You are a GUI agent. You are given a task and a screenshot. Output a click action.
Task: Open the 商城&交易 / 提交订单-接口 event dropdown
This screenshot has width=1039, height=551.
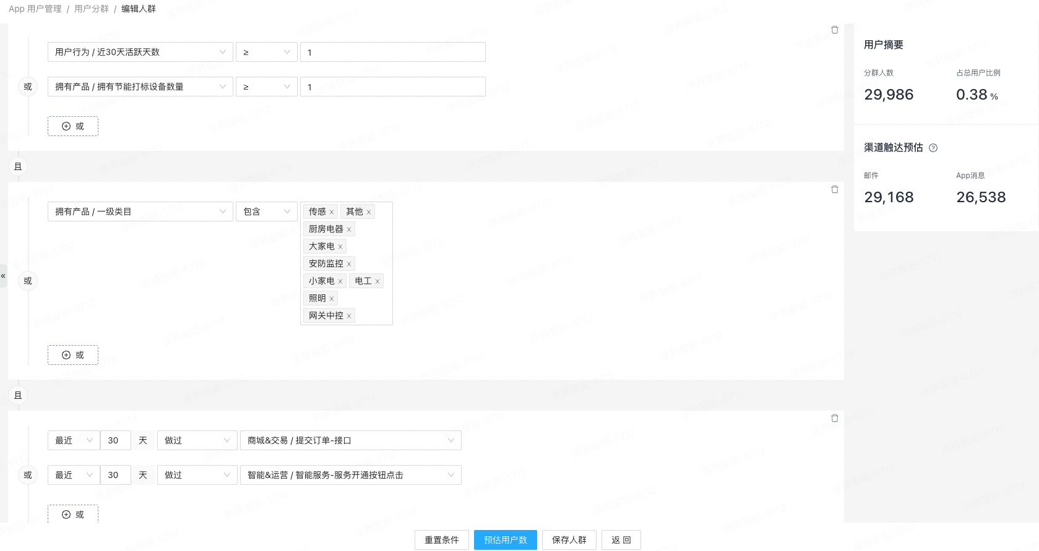[351, 440]
